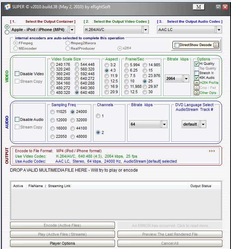Open the H264 Profile options icon
The width and height of the screenshot is (231, 249).
197,83
